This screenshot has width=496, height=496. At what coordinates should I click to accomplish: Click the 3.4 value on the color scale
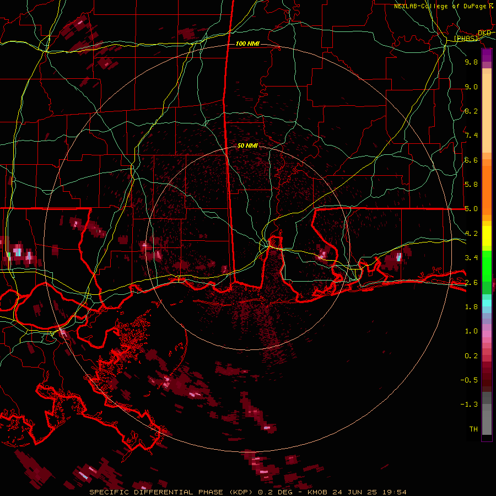pyautogui.click(x=471, y=258)
